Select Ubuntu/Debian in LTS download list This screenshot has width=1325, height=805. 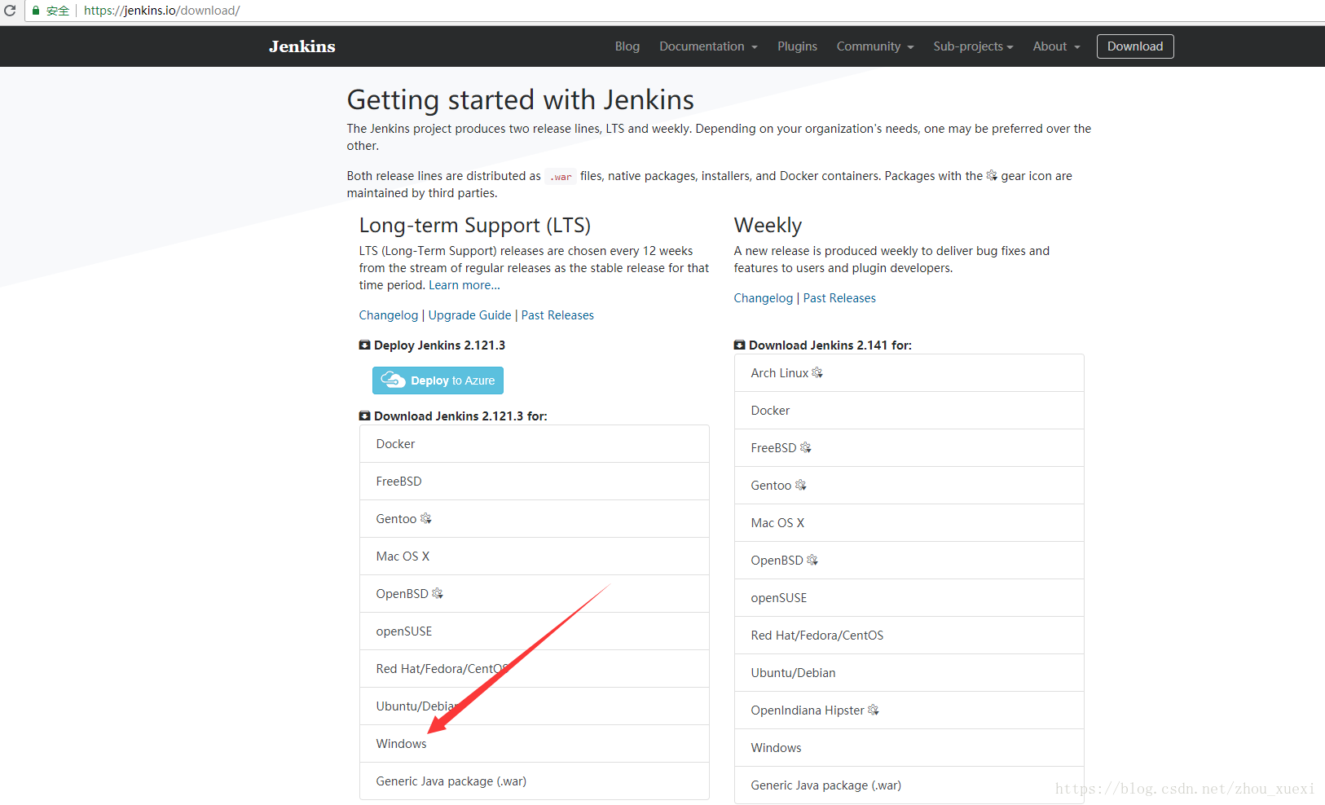click(x=535, y=706)
